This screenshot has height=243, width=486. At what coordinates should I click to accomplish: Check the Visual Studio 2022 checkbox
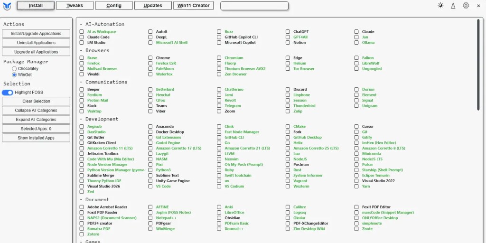[356, 181]
